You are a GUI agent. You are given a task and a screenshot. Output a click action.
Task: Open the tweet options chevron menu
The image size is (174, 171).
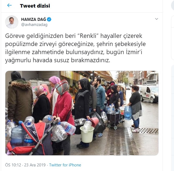tap(156, 19)
